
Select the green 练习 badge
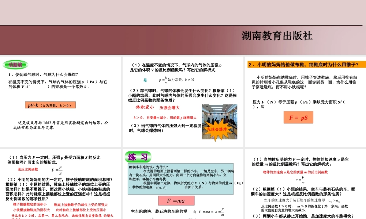[138, 157]
